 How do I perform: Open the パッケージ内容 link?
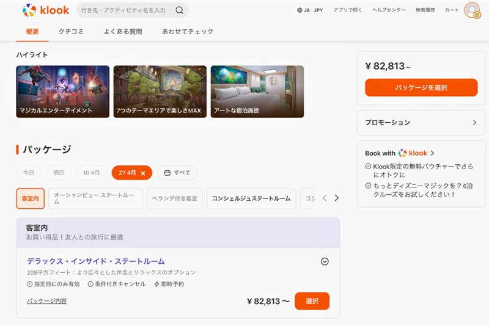(x=47, y=301)
